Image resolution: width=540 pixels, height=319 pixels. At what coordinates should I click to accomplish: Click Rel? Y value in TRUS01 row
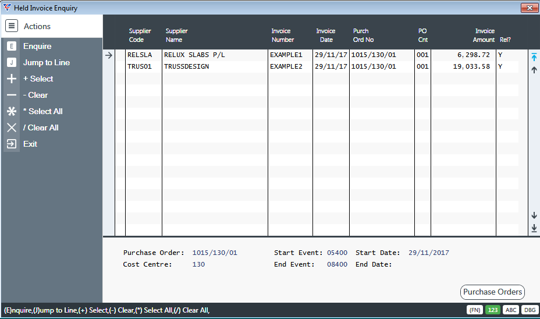pyautogui.click(x=500, y=66)
